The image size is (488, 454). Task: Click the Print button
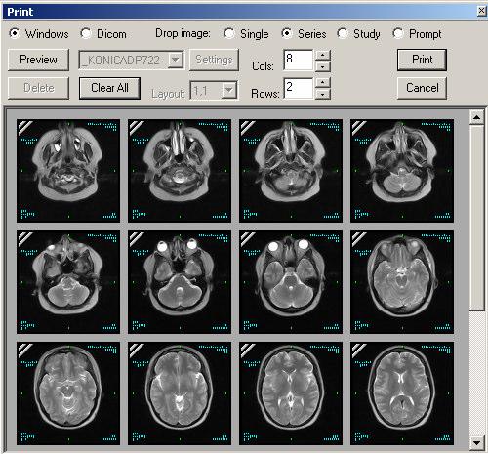(422, 60)
